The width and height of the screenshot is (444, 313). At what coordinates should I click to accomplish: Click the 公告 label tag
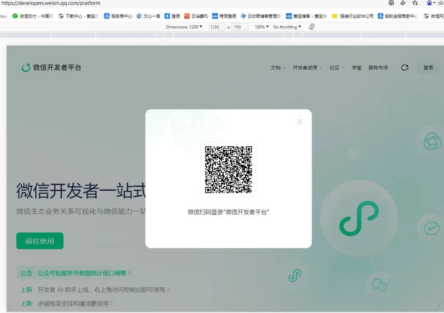(26, 273)
